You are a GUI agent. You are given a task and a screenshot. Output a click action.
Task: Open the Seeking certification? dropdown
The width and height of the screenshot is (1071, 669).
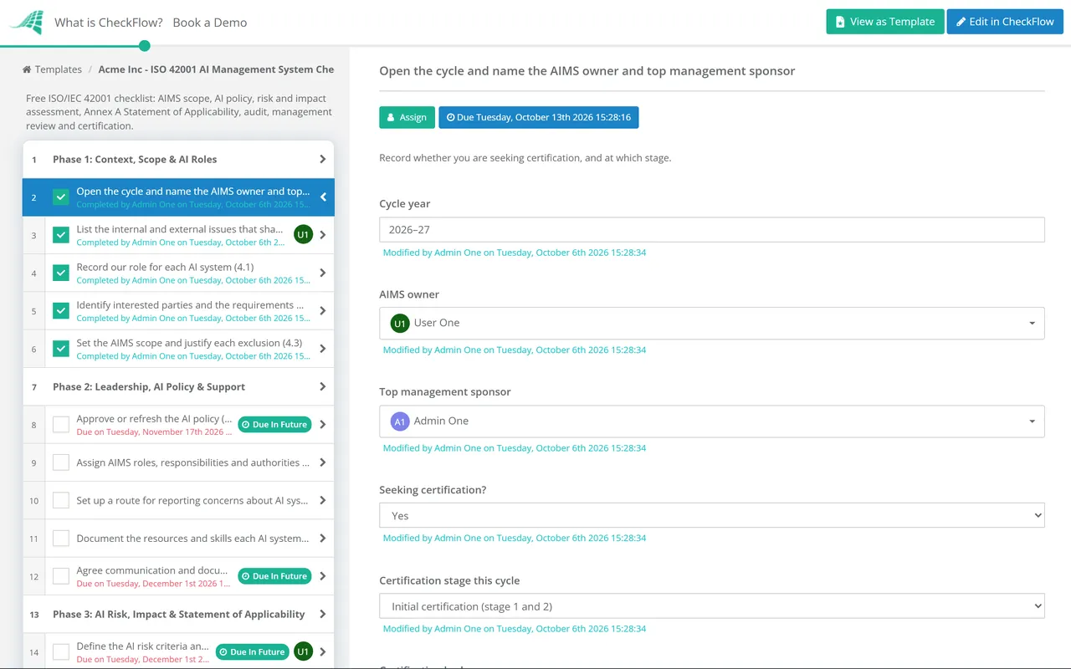711,516
